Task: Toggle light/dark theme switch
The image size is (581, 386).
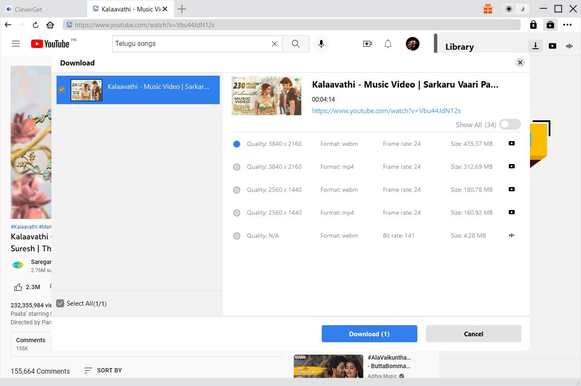Action: coord(515,9)
